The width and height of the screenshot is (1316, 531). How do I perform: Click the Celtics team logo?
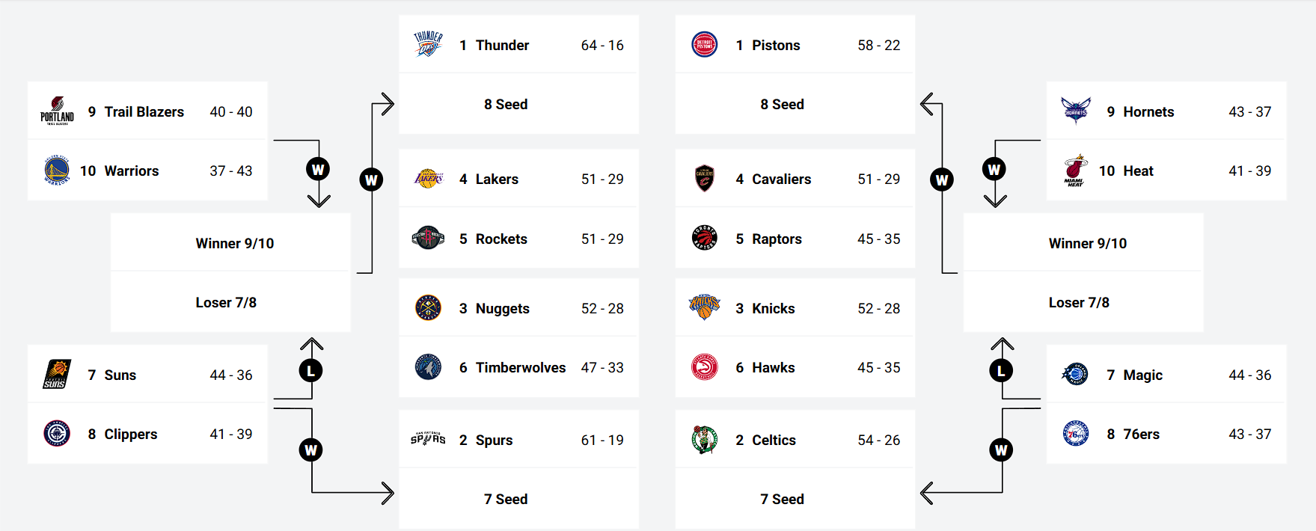pos(704,440)
